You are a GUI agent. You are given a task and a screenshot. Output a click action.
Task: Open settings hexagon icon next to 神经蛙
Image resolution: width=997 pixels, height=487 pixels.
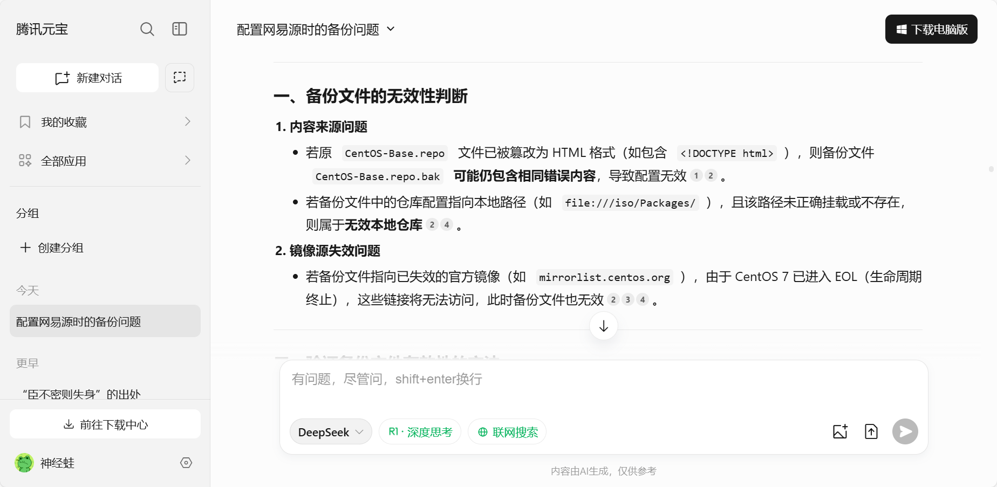186,463
